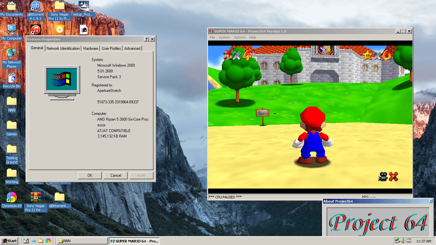Screen dimensions: 436x245
Task: Click the ApertureSketch registered name
Action: coord(109,91)
